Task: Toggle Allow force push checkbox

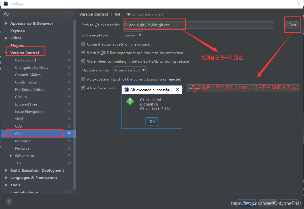Action: 83,88
